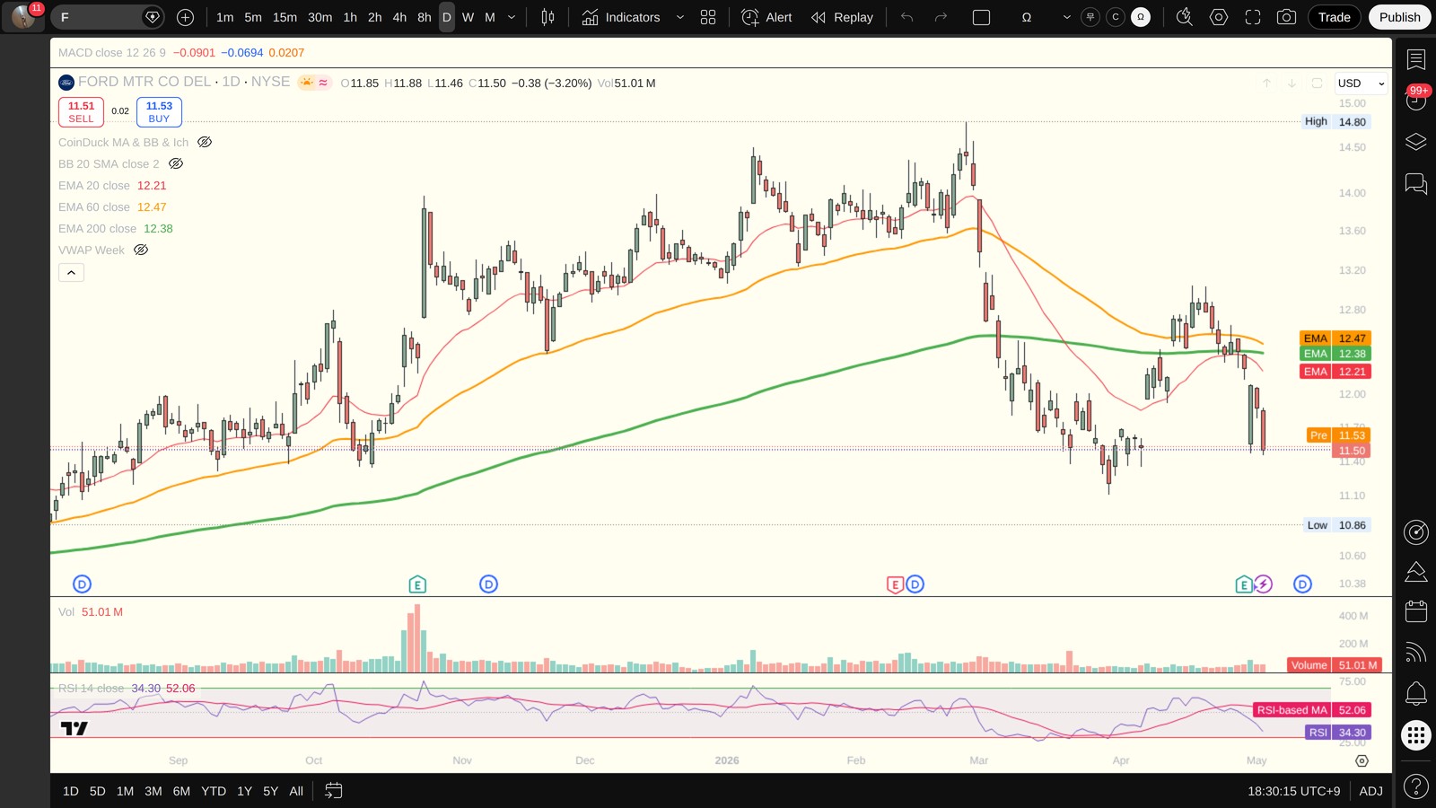Image resolution: width=1436 pixels, height=808 pixels.
Task: Open the notifications bell in sidebar
Action: click(x=1416, y=693)
